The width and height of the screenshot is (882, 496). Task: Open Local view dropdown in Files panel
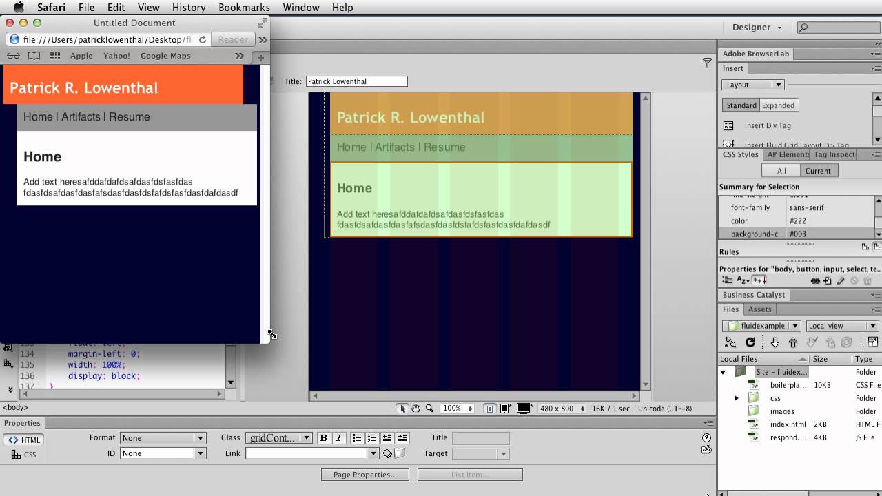point(842,326)
